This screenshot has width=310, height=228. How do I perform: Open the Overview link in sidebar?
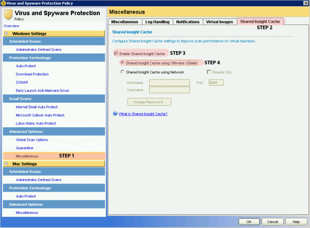click(x=12, y=25)
